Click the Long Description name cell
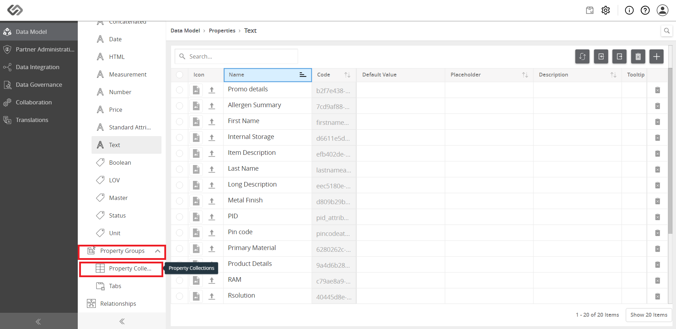This screenshot has height=329, width=676. tap(268, 185)
